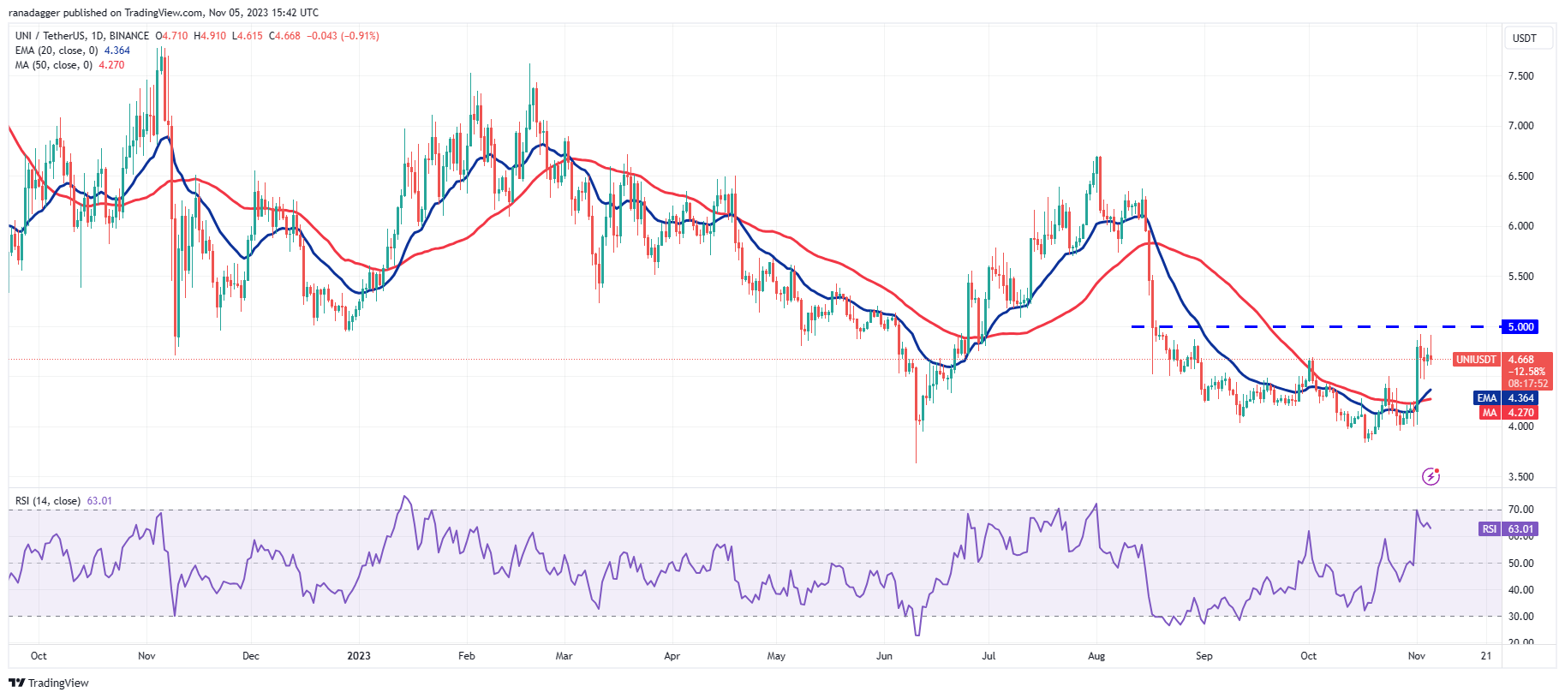The image size is (1565, 698).
Task: Click the TradingView text link in footer
Action: [58, 683]
